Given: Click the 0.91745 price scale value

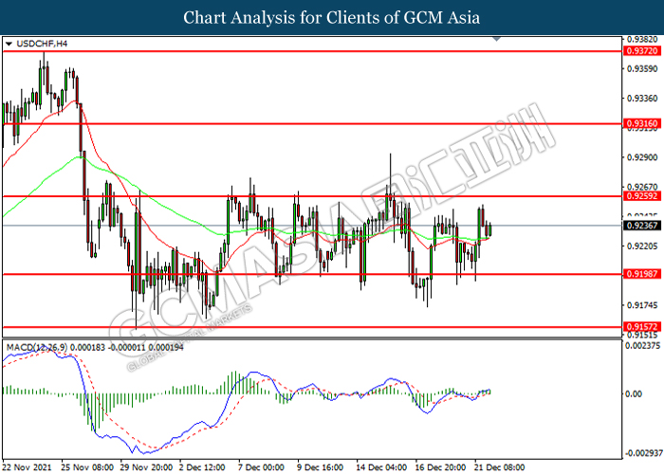Looking at the screenshot, I should 642,305.
